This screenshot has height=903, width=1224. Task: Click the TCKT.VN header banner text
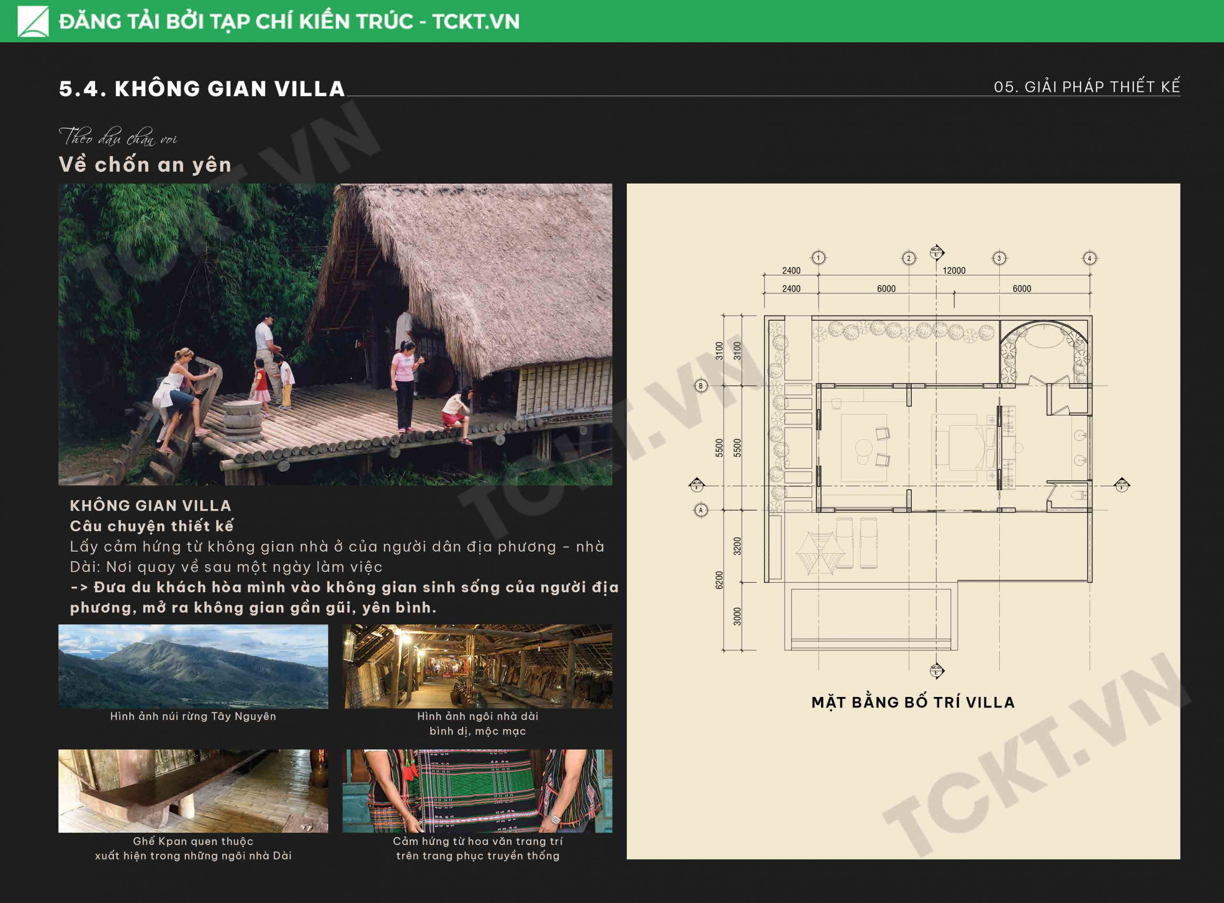[x=289, y=22]
